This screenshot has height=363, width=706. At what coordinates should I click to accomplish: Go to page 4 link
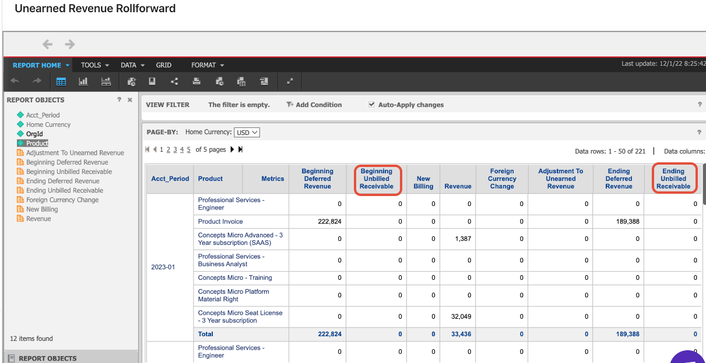pyautogui.click(x=182, y=150)
